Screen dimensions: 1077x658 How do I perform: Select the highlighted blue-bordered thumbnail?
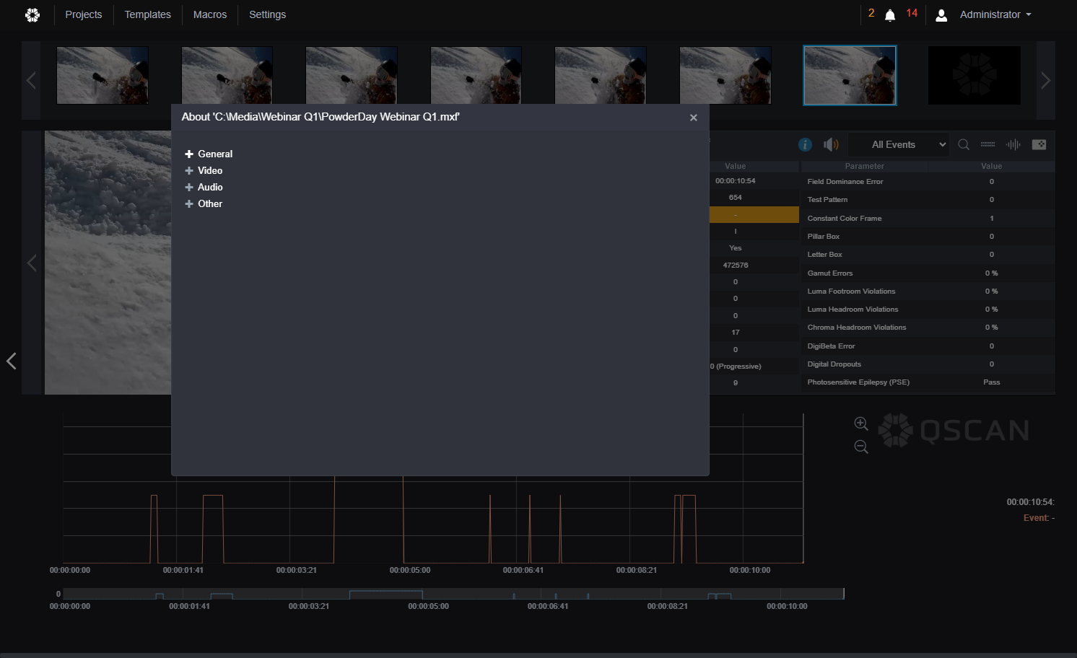click(850, 76)
